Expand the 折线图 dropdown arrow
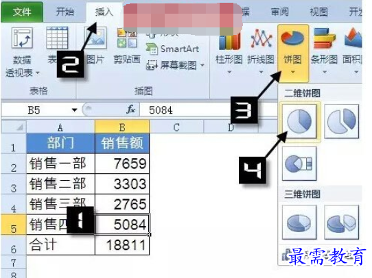372x278 pixels. click(261, 72)
